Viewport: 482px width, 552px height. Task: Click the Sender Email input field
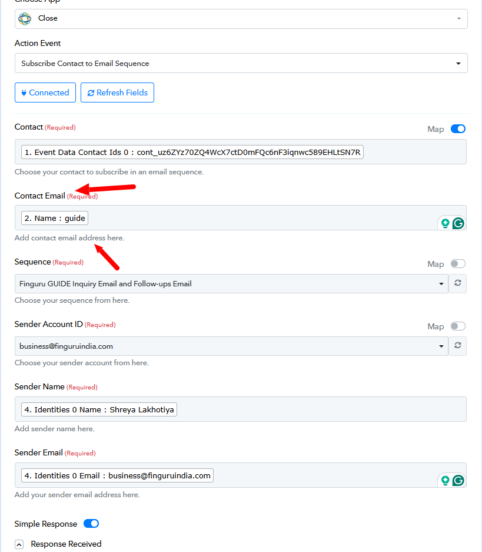click(241, 475)
